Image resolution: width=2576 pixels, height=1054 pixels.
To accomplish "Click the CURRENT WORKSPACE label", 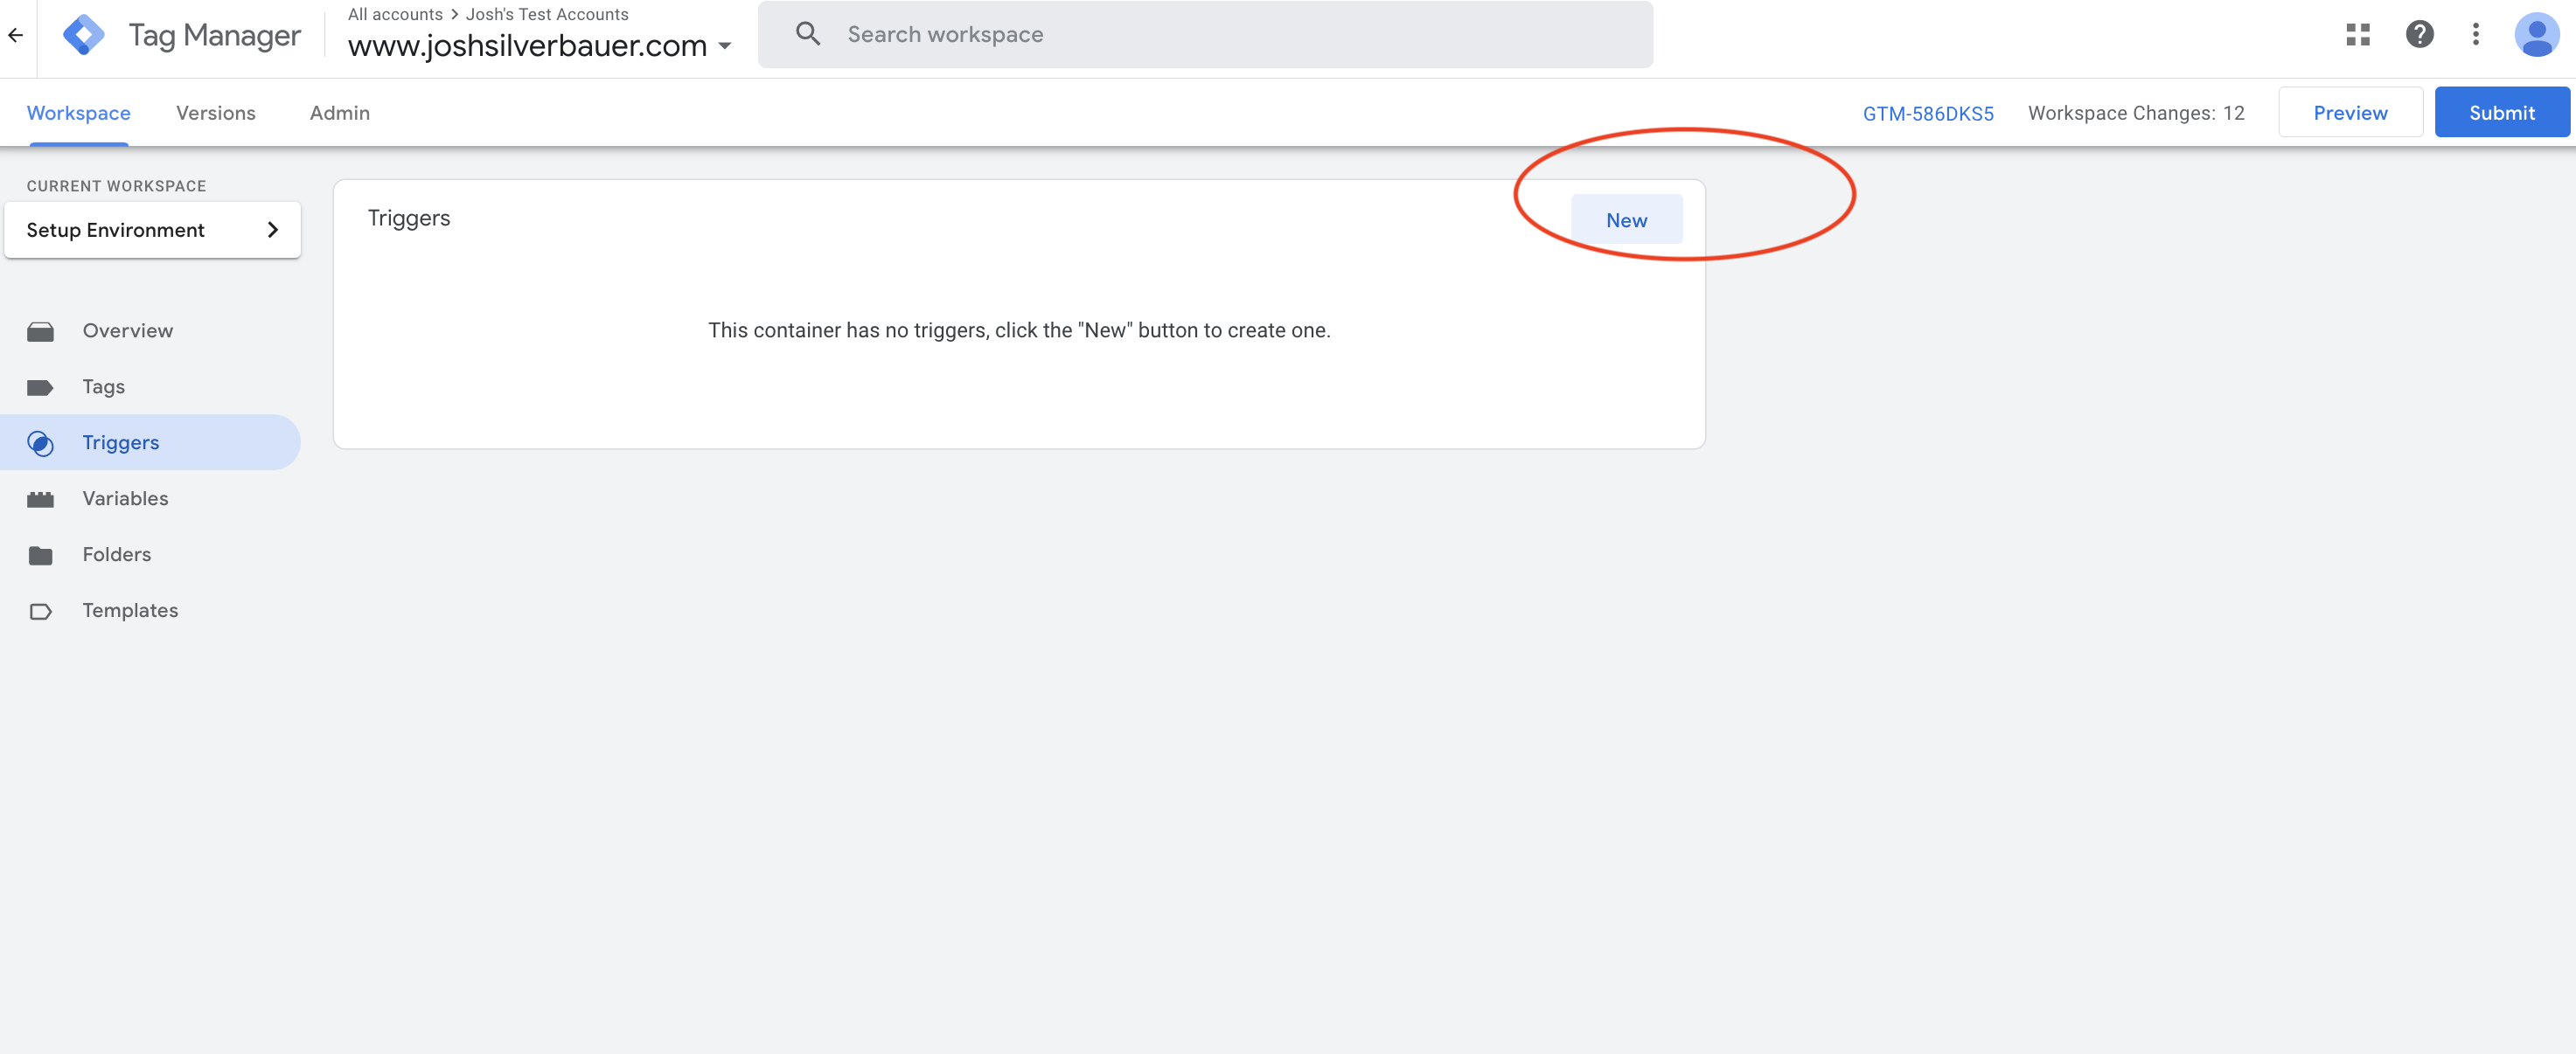I will click(x=116, y=186).
